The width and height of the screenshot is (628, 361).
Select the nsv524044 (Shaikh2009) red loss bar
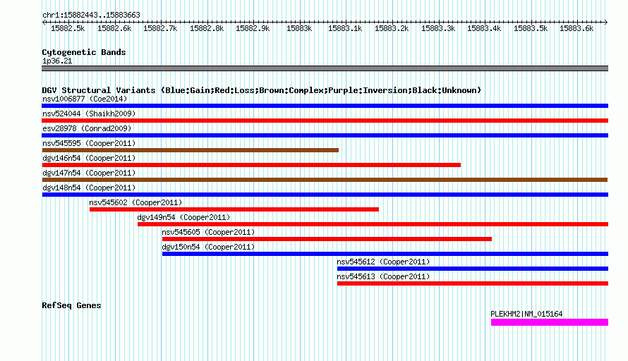(325, 121)
